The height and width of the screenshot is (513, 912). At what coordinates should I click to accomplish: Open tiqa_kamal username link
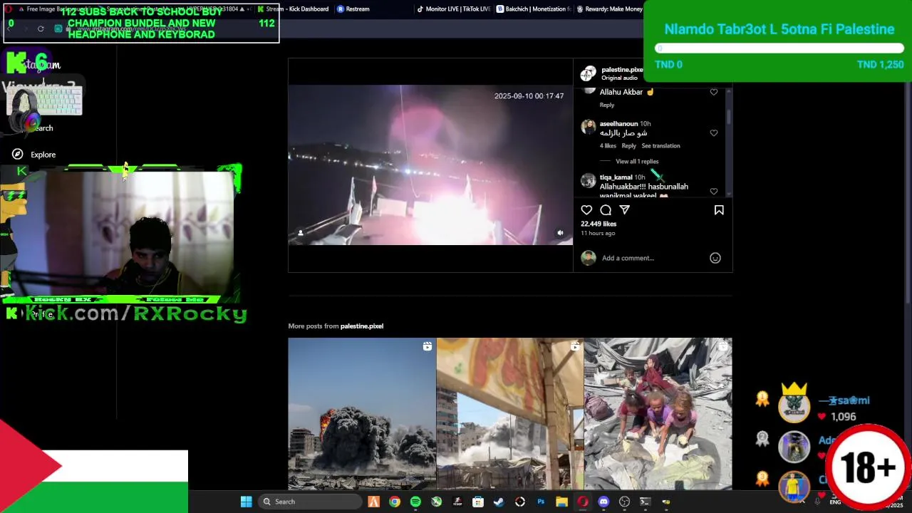(616, 177)
